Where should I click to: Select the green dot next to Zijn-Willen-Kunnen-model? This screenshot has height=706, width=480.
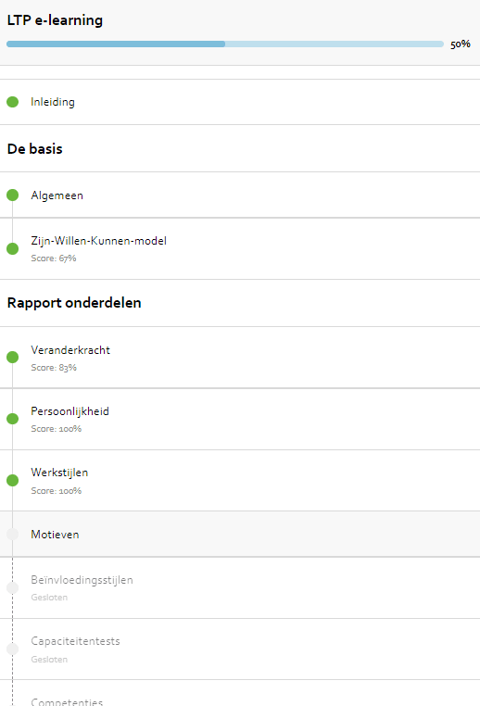(x=13, y=248)
